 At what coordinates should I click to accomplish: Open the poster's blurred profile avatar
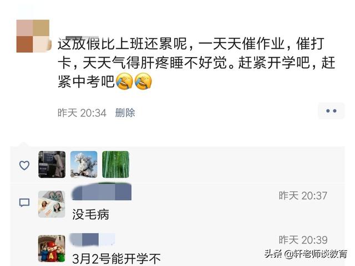33,36
